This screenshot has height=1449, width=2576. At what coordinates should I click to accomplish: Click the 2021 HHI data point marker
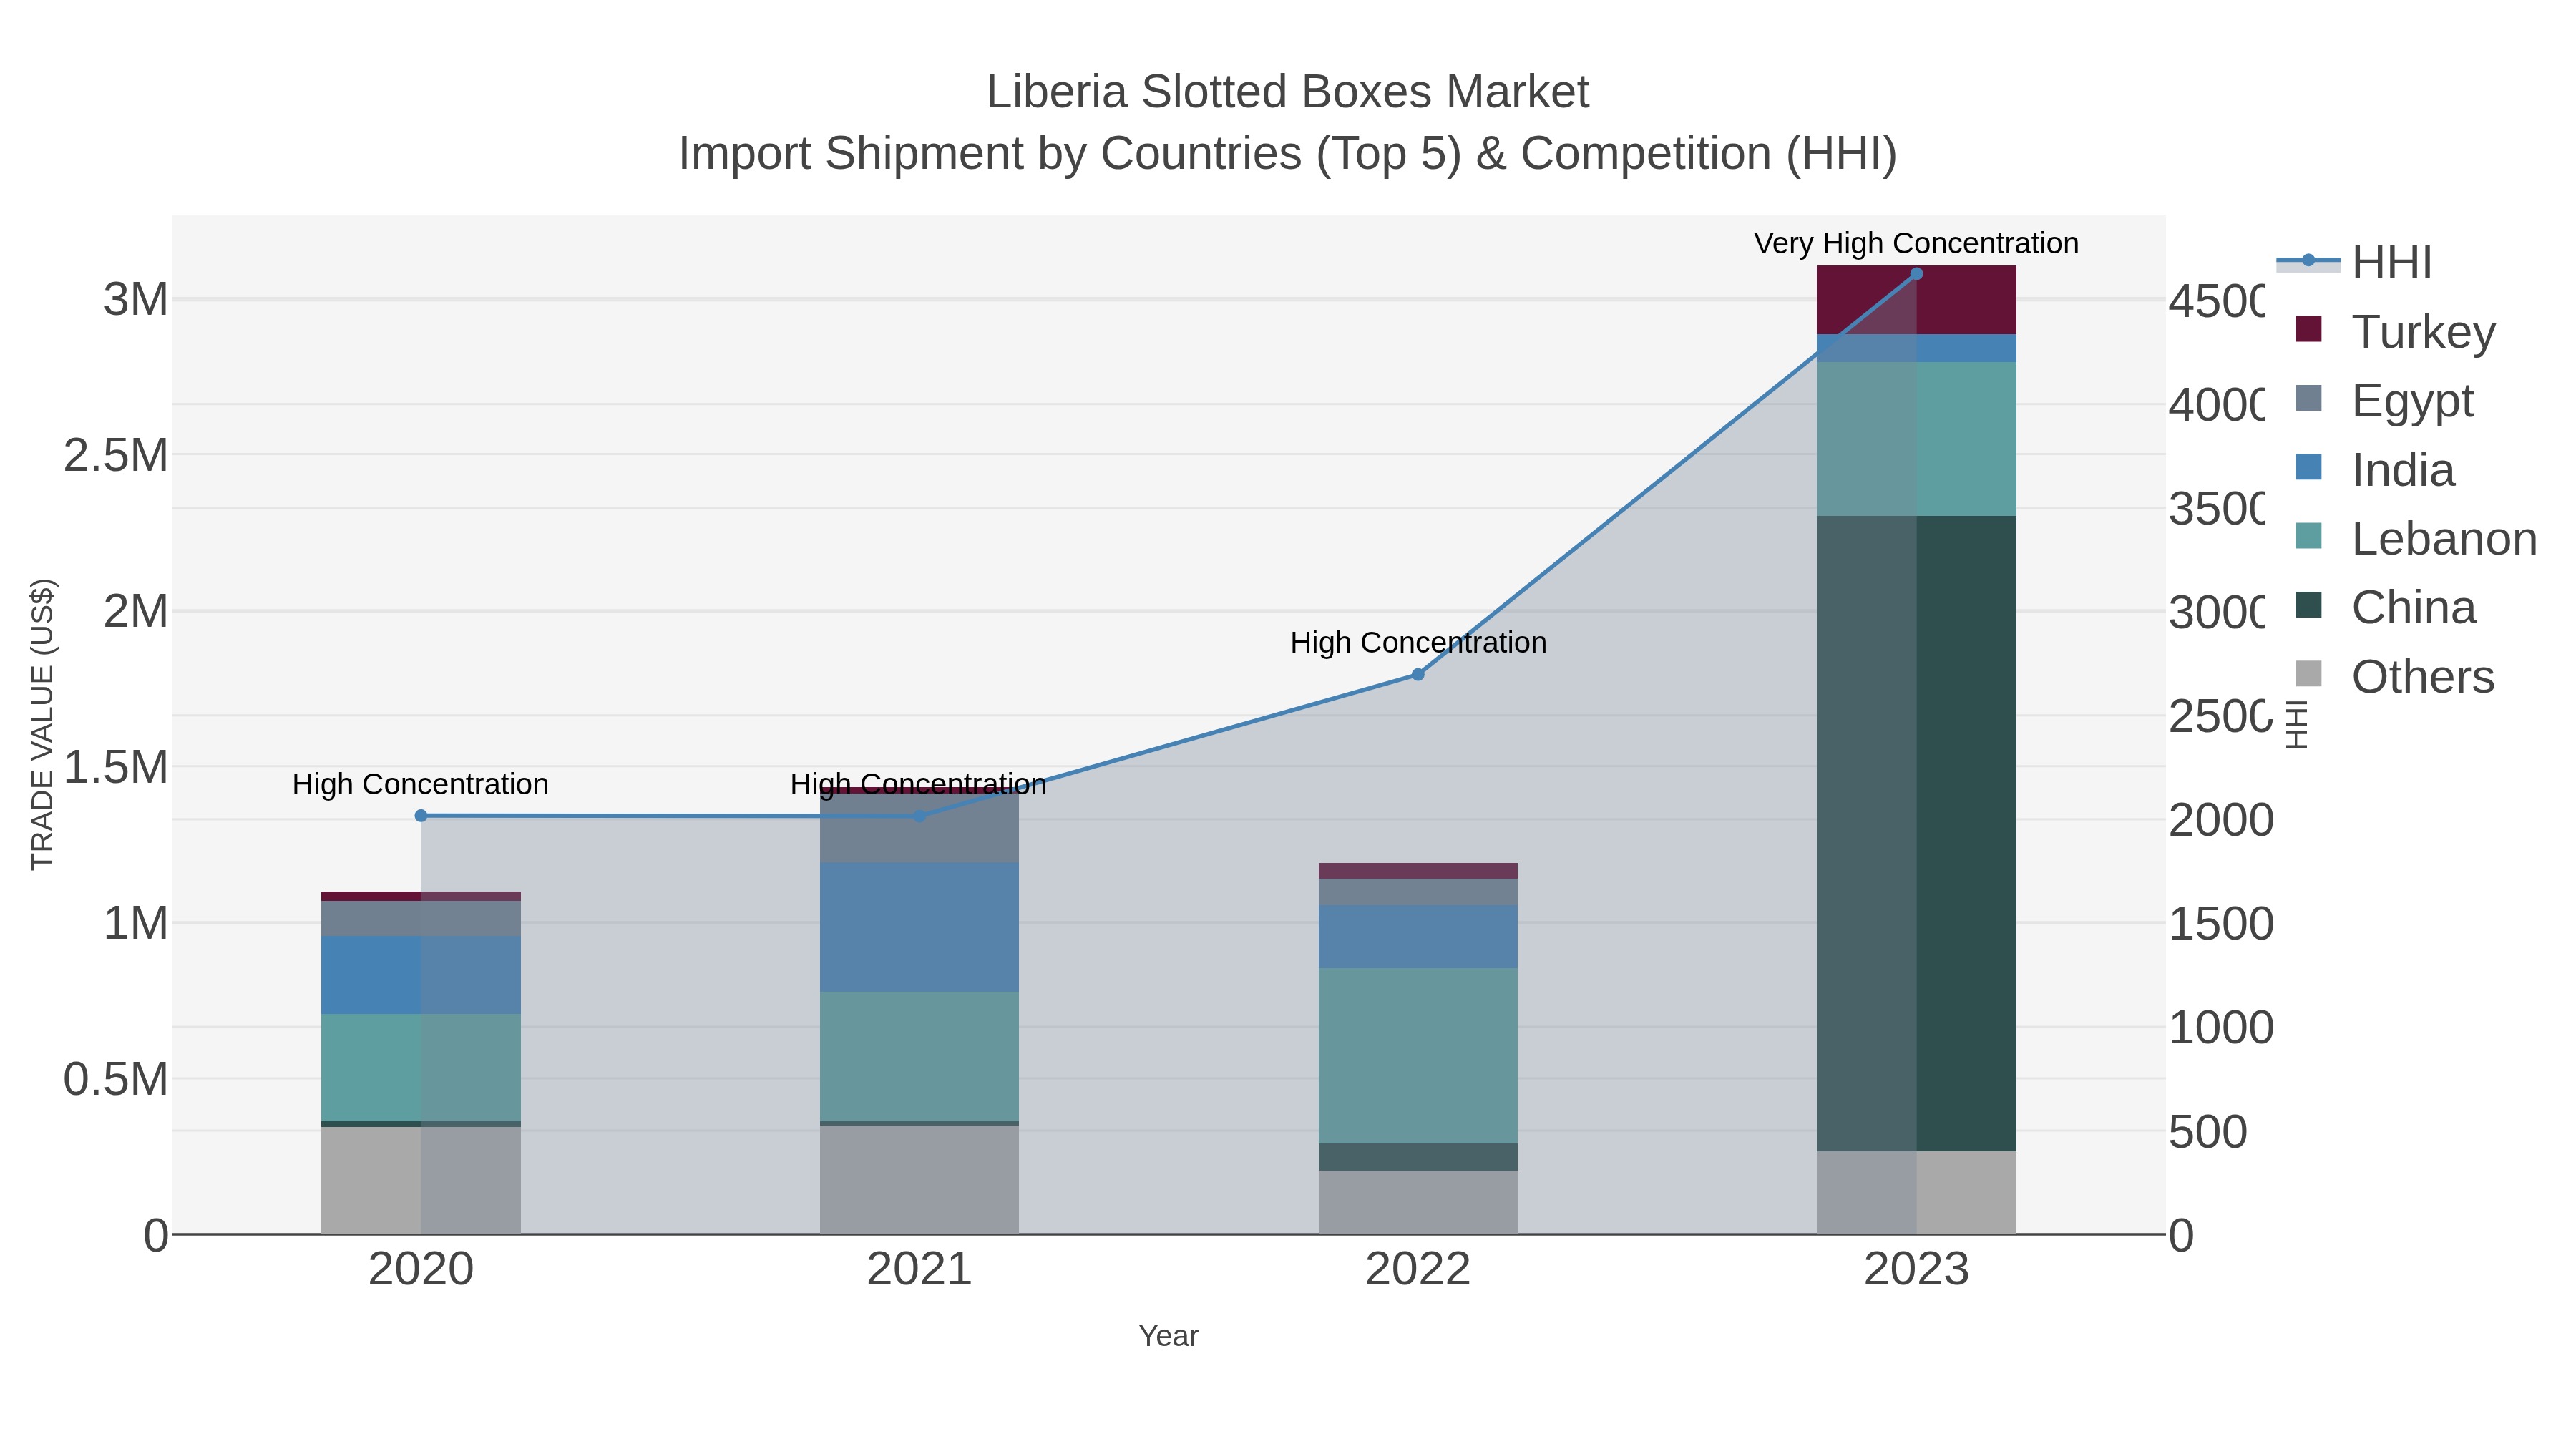(x=919, y=816)
